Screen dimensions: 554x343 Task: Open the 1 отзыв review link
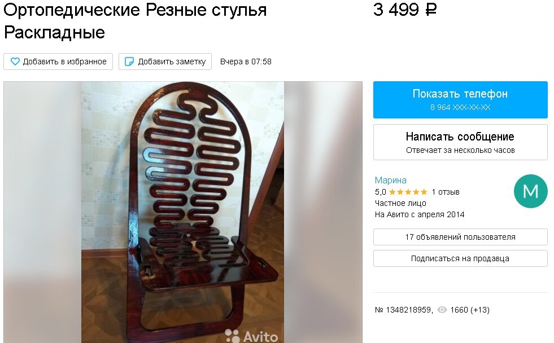445,192
